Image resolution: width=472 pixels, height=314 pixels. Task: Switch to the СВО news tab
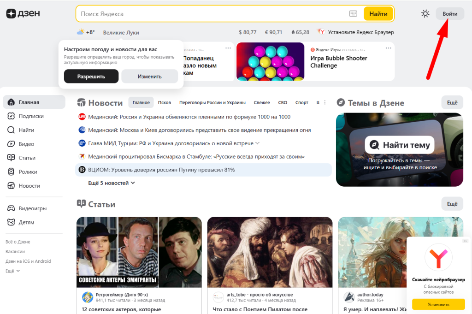point(283,102)
